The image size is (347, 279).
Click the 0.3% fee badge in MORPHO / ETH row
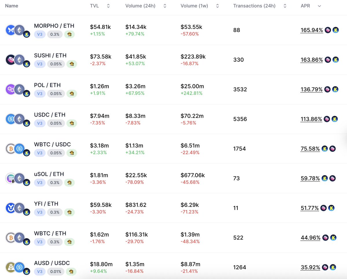point(55,34)
